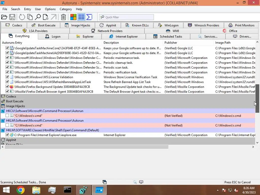The width and height of the screenshot is (260, 195).
Task: Open the File menu
Action: tap(5, 9)
